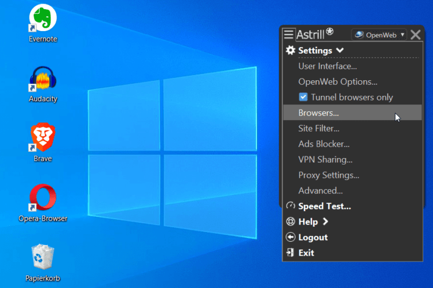Collapse the Settings chevron
Screen dimensions: 433x288
(x=340, y=50)
